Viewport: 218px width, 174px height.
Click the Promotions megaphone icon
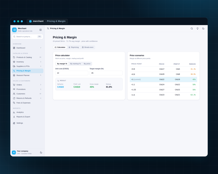coord(14,89)
